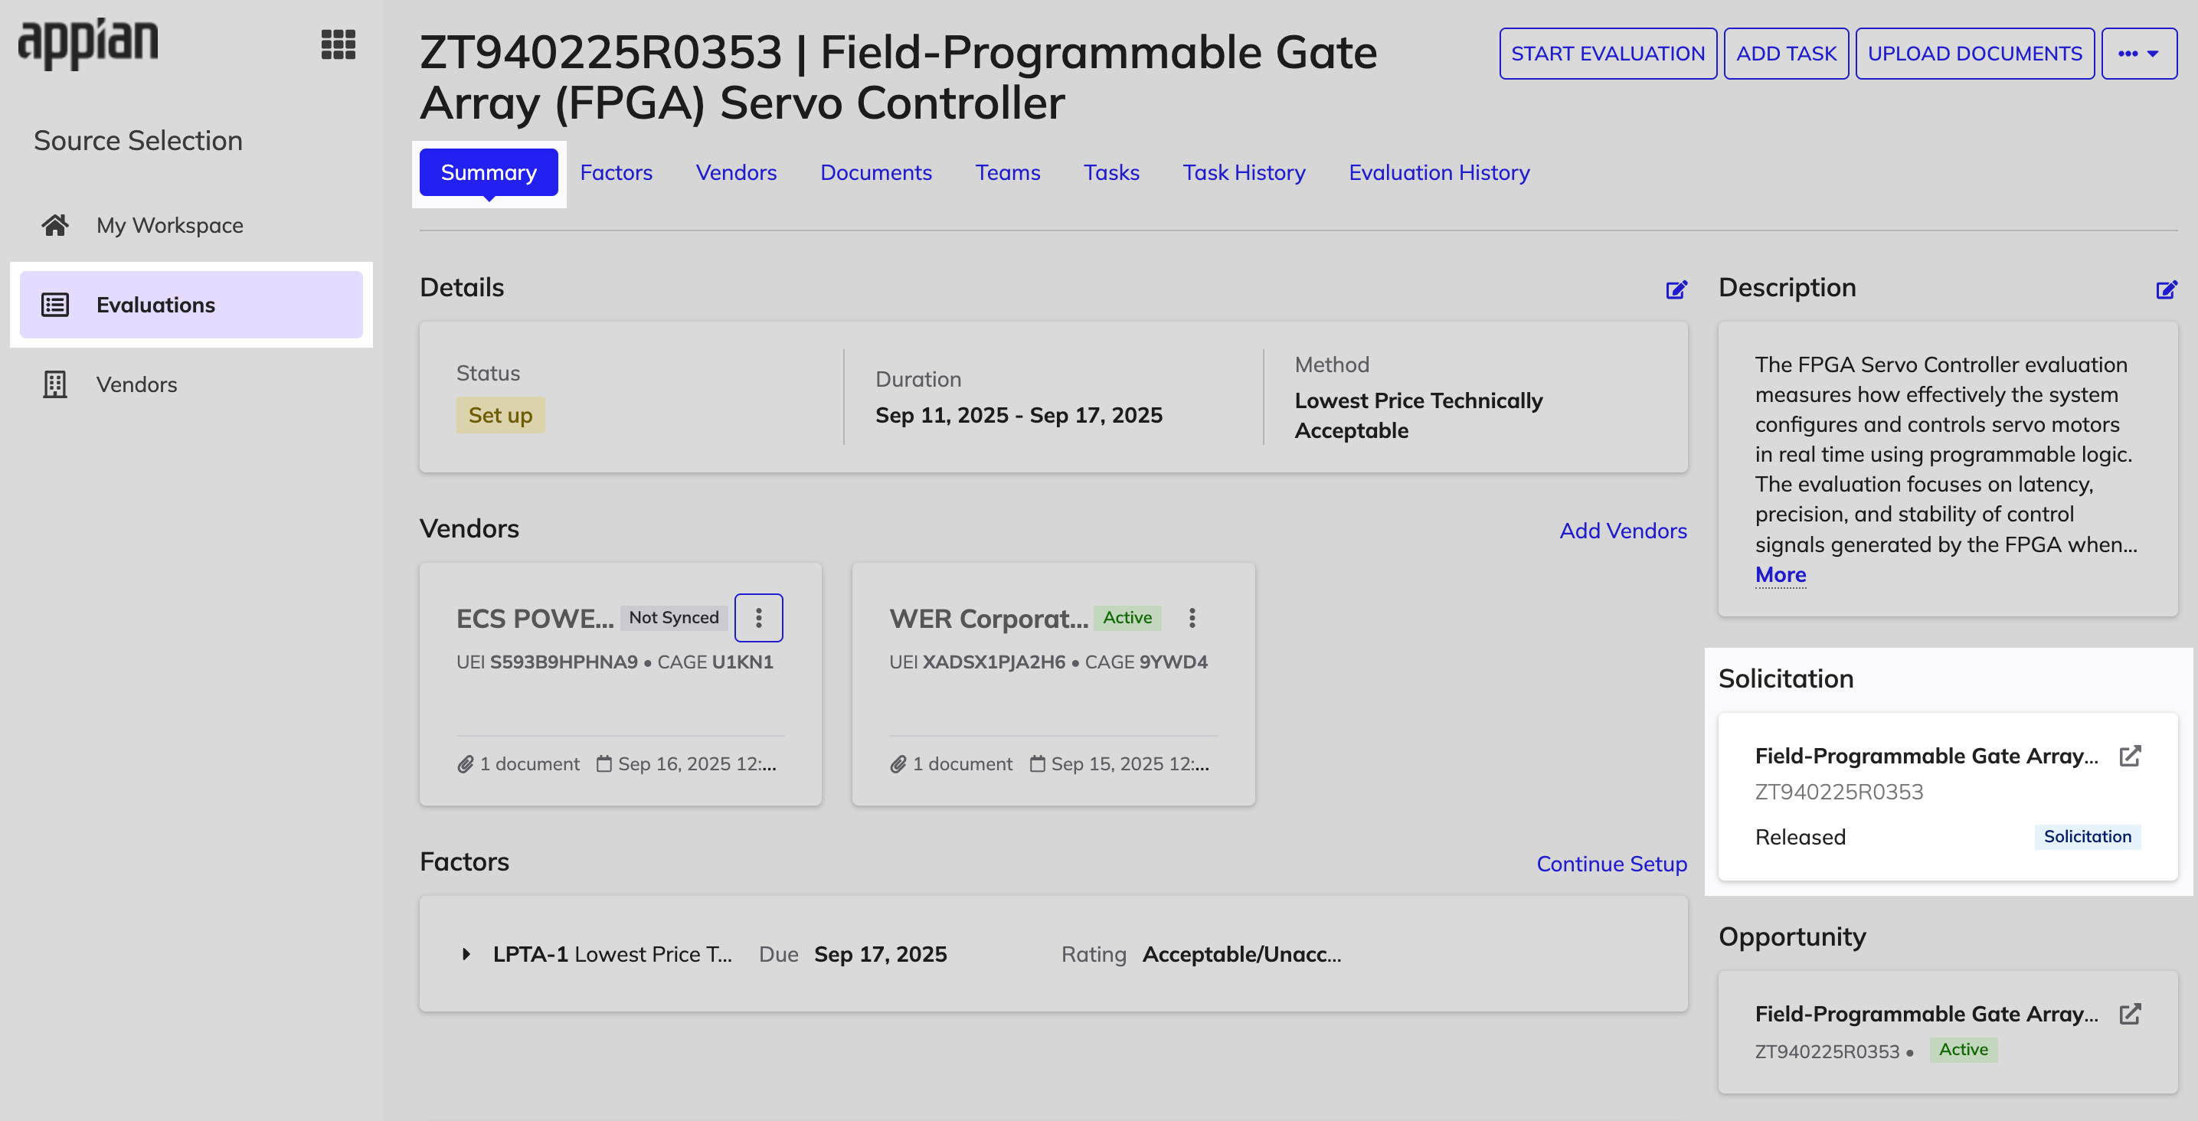Viewport: 2198px width, 1121px height.
Task: Open Opportunity Field-Programmable Gate Array title
Action: tap(1926, 1014)
